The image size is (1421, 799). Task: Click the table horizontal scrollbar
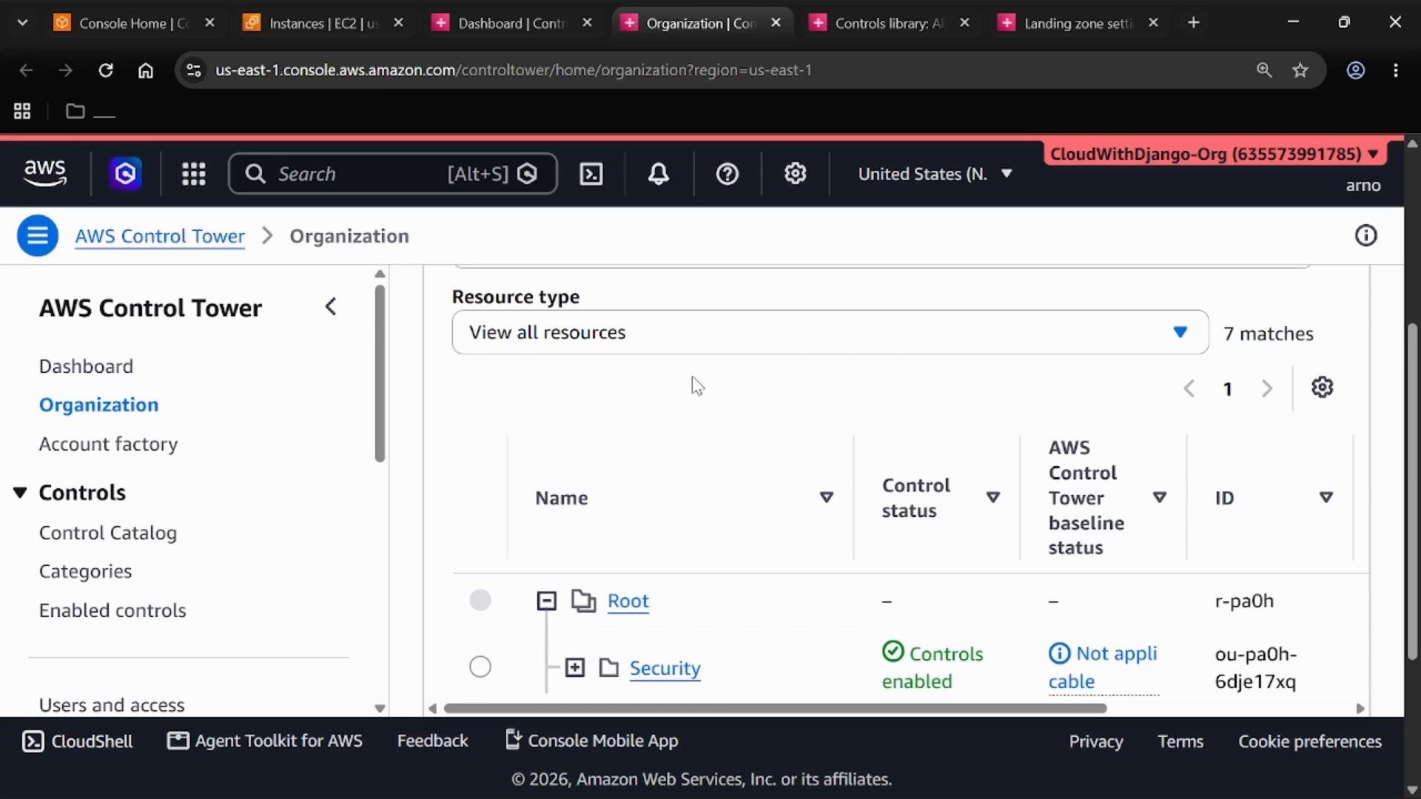coord(775,709)
